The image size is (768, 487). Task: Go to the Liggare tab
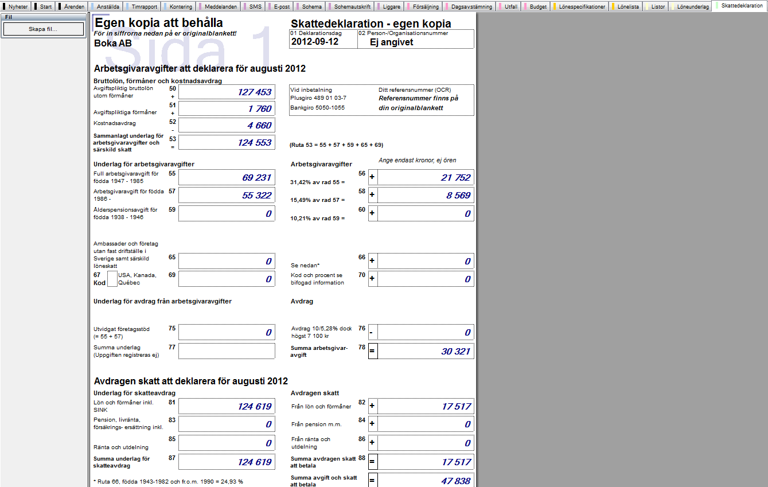click(389, 7)
